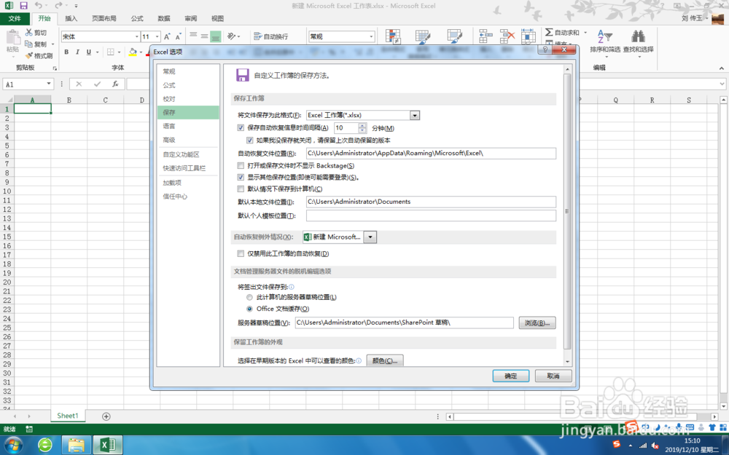Image resolution: width=729 pixels, height=455 pixels.
Task: Select the 此计算机的服务器草稿位置 radio button
Action: pos(249,297)
